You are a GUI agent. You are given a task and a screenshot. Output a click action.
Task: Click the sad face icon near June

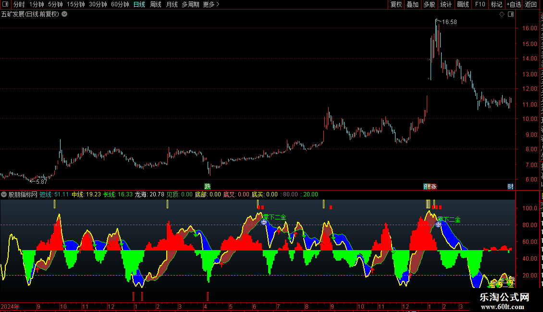(x=264, y=222)
